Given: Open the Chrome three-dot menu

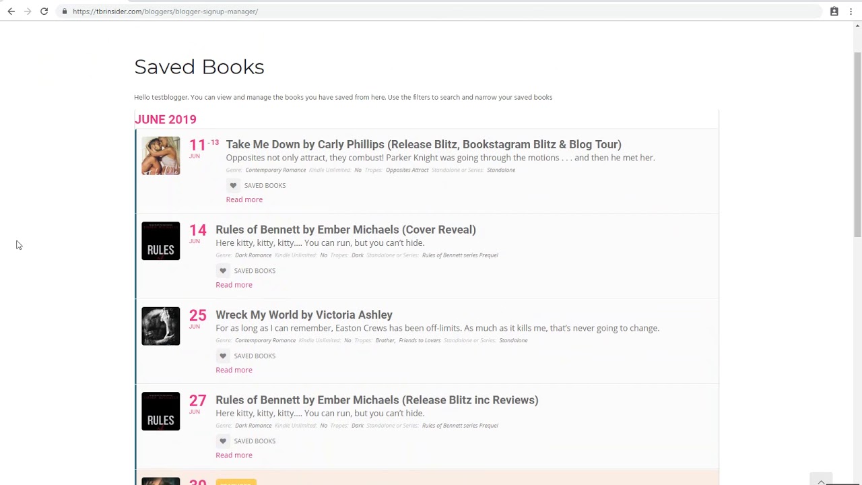Looking at the screenshot, I should click(851, 11).
